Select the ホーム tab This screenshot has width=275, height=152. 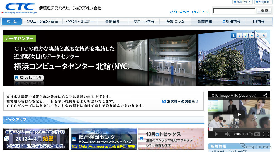pyautogui.click(x=12, y=21)
